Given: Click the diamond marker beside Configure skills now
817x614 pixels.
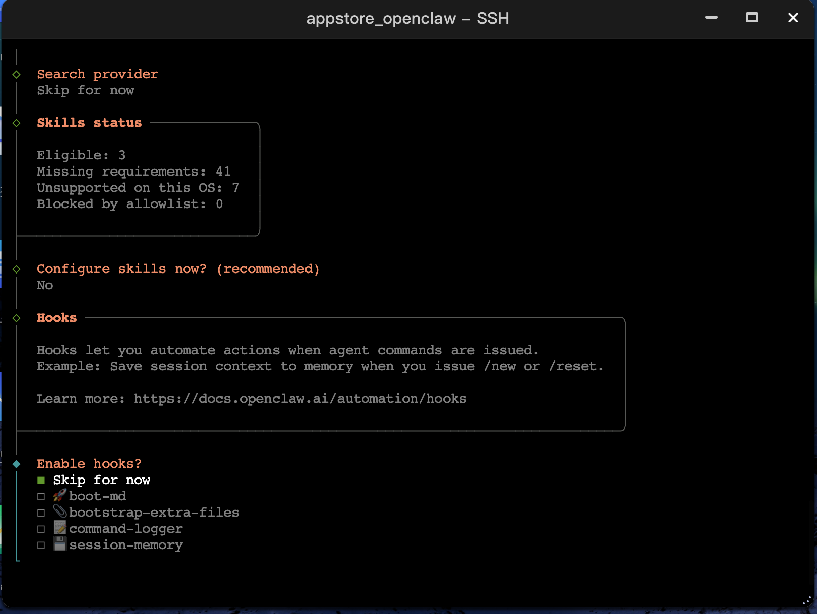Looking at the screenshot, I should 17,269.
